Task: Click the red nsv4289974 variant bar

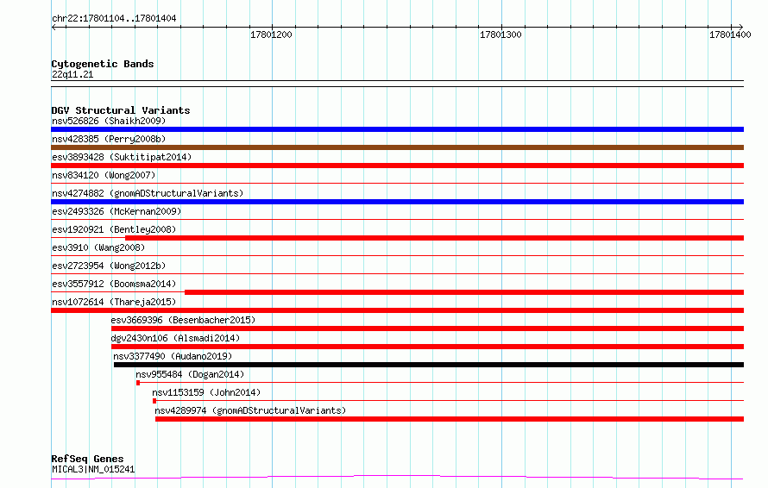Action: pos(450,419)
